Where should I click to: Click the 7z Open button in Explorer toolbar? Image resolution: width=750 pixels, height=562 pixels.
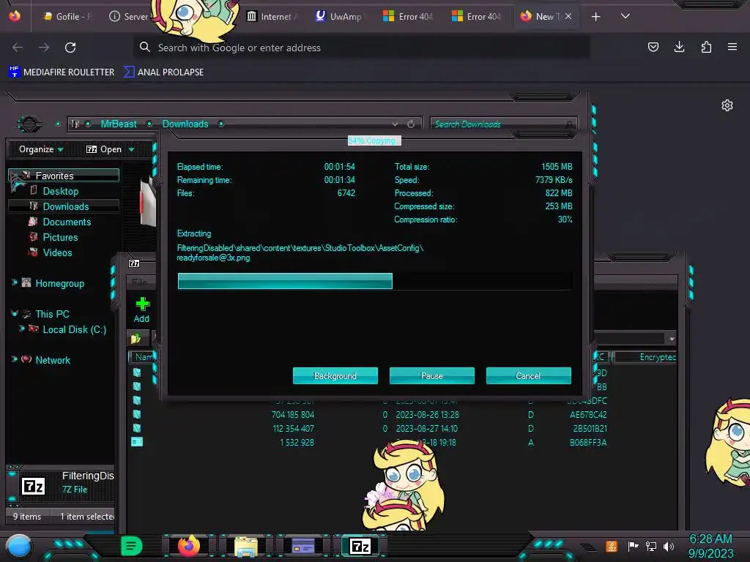tap(104, 149)
